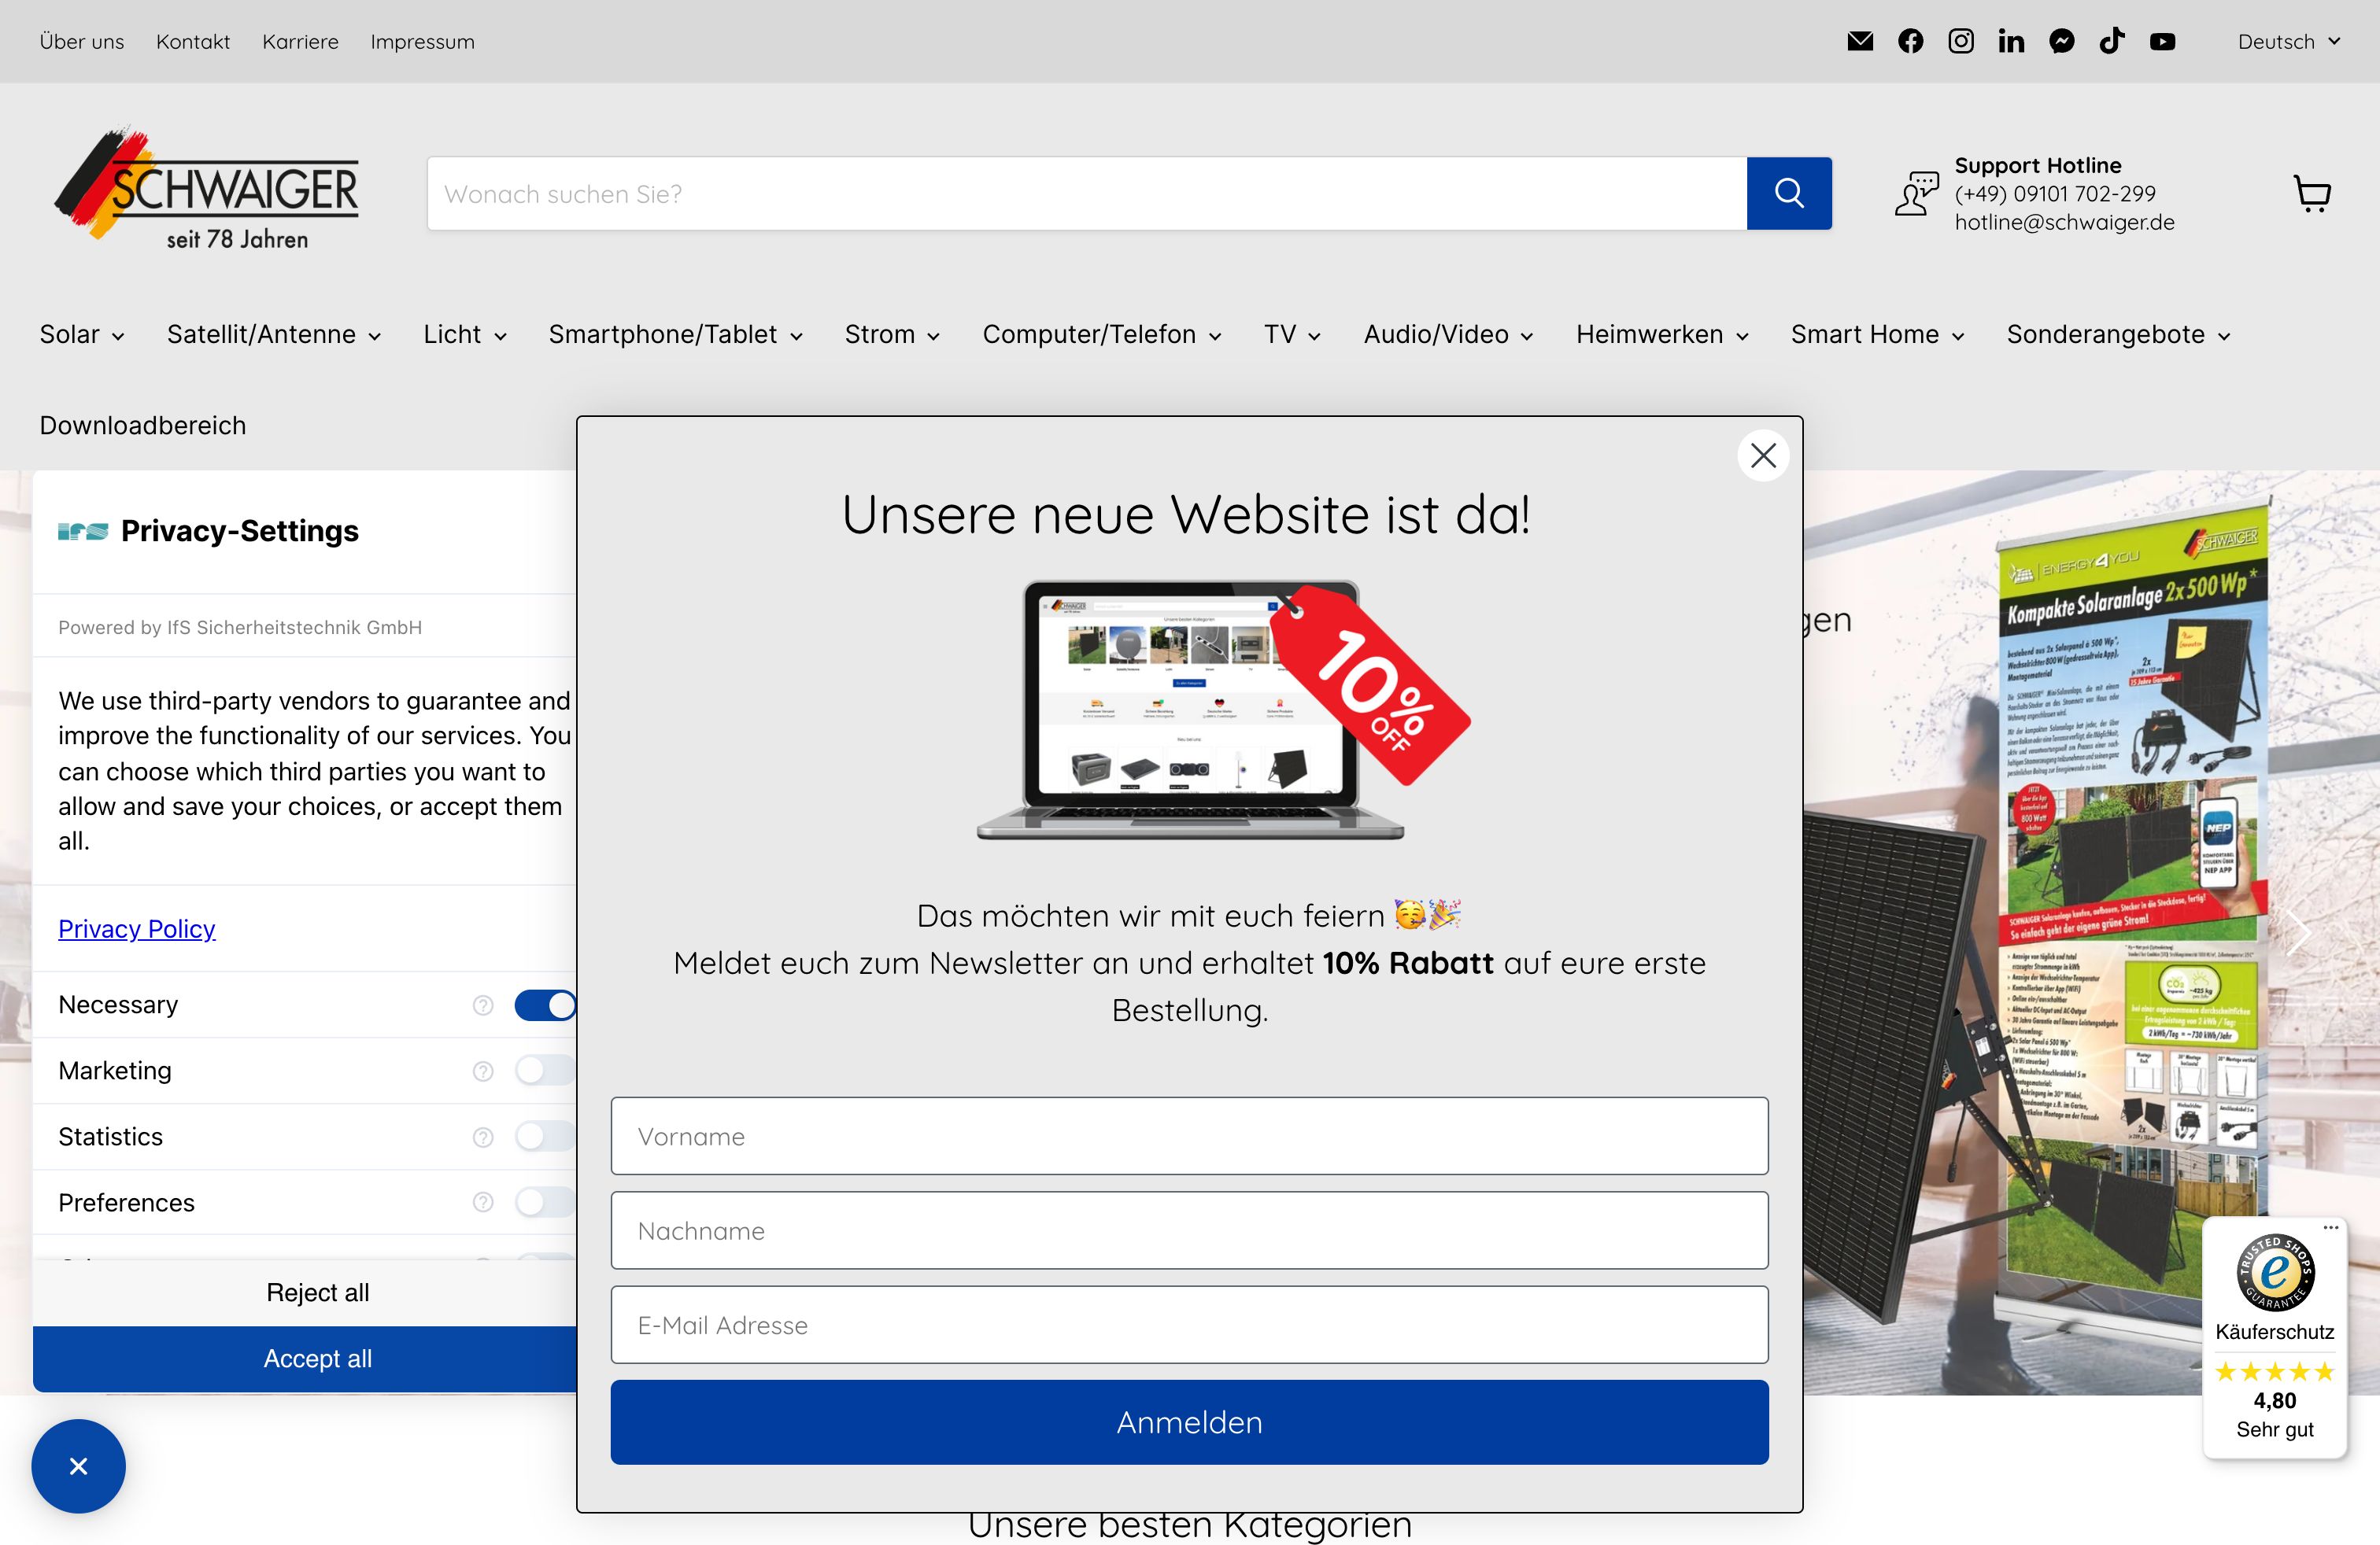
Task: Enable the Marketing cookies toggle
Action: pyautogui.click(x=544, y=1069)
